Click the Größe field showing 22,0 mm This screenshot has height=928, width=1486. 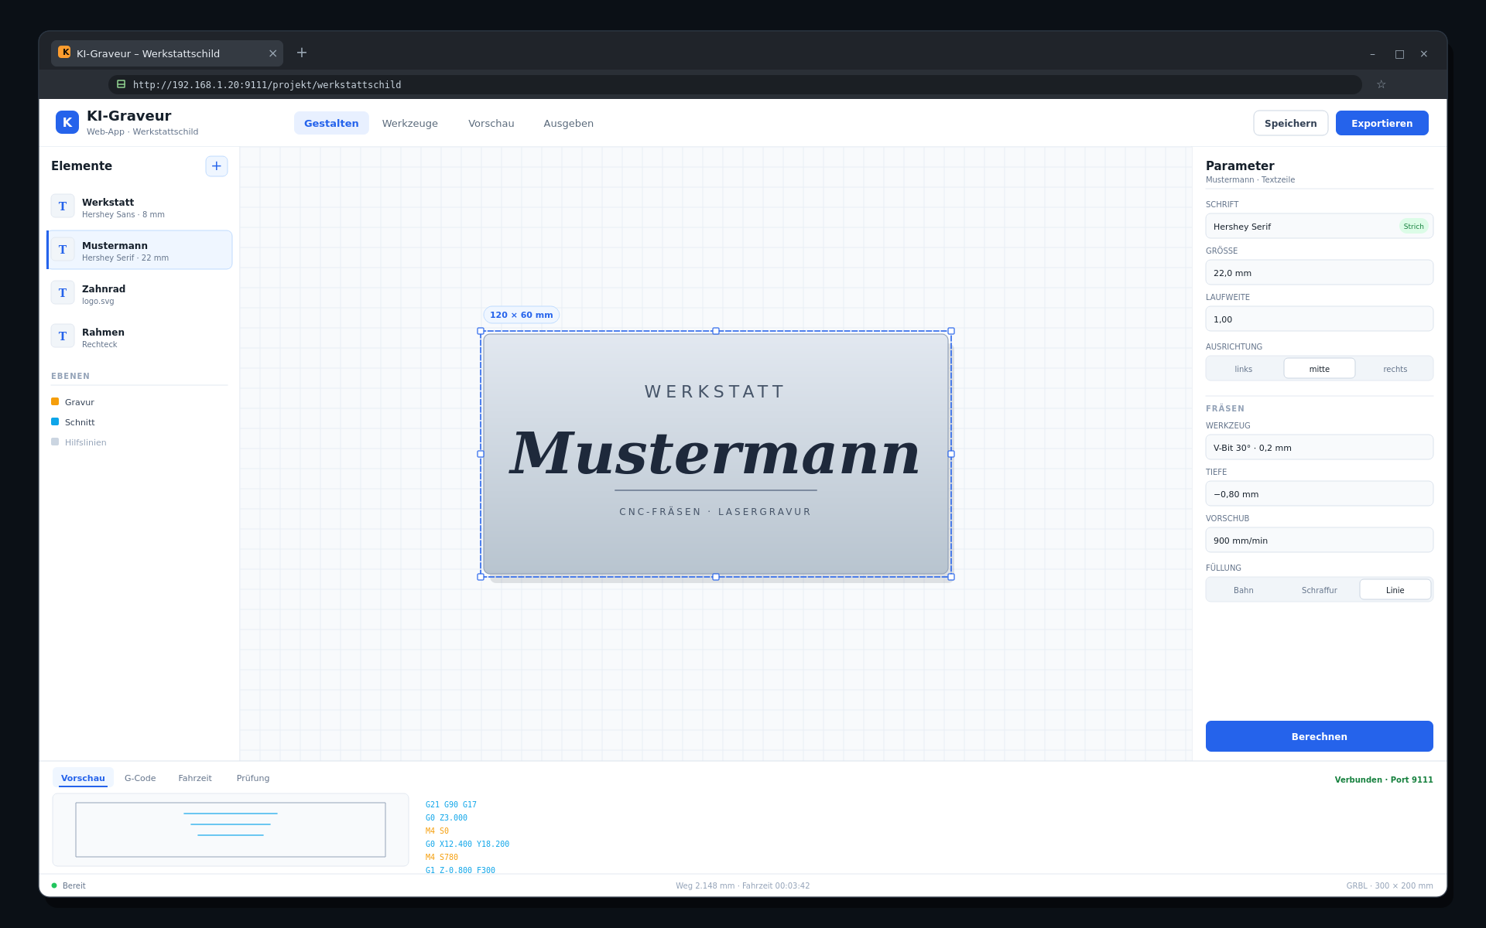pos(1320,272)
